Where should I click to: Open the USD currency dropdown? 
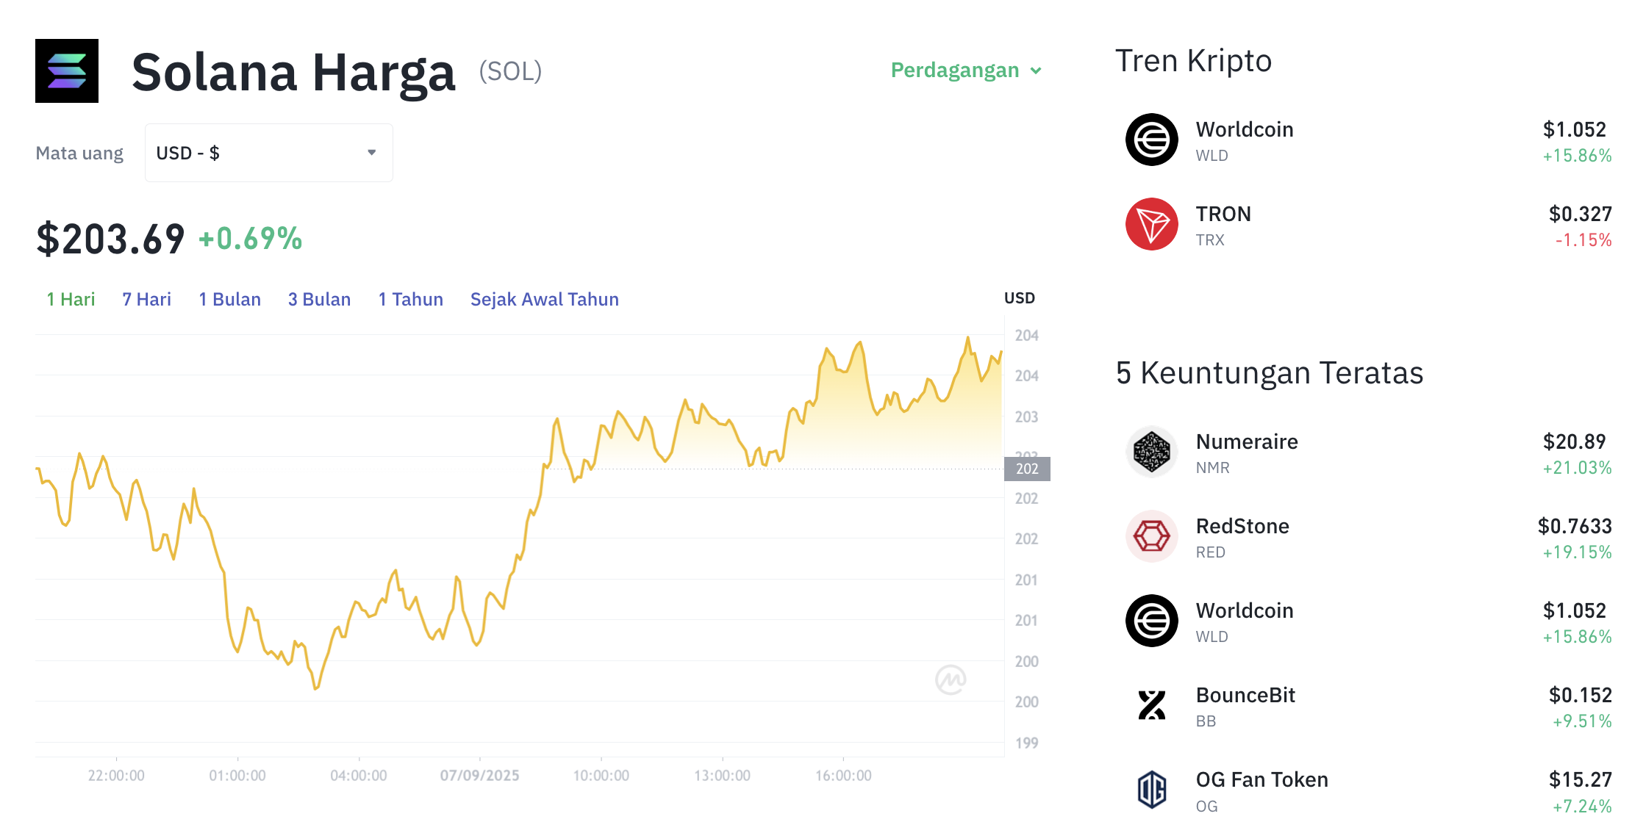(268, 153)
